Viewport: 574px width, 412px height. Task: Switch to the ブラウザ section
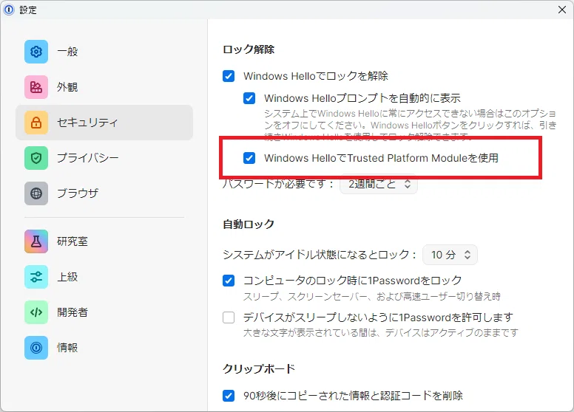(x=104, y=193)
